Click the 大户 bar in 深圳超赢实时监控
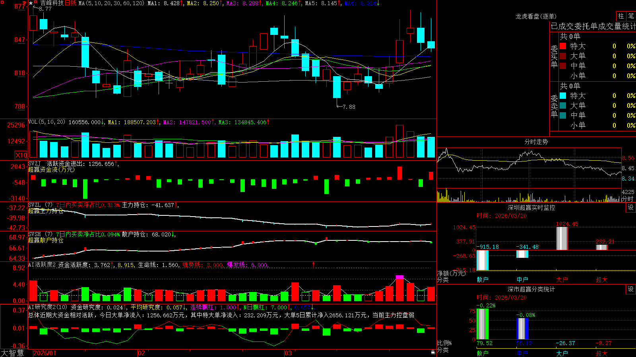This screenshot has height=357, width=636. [x=562, y=238]
